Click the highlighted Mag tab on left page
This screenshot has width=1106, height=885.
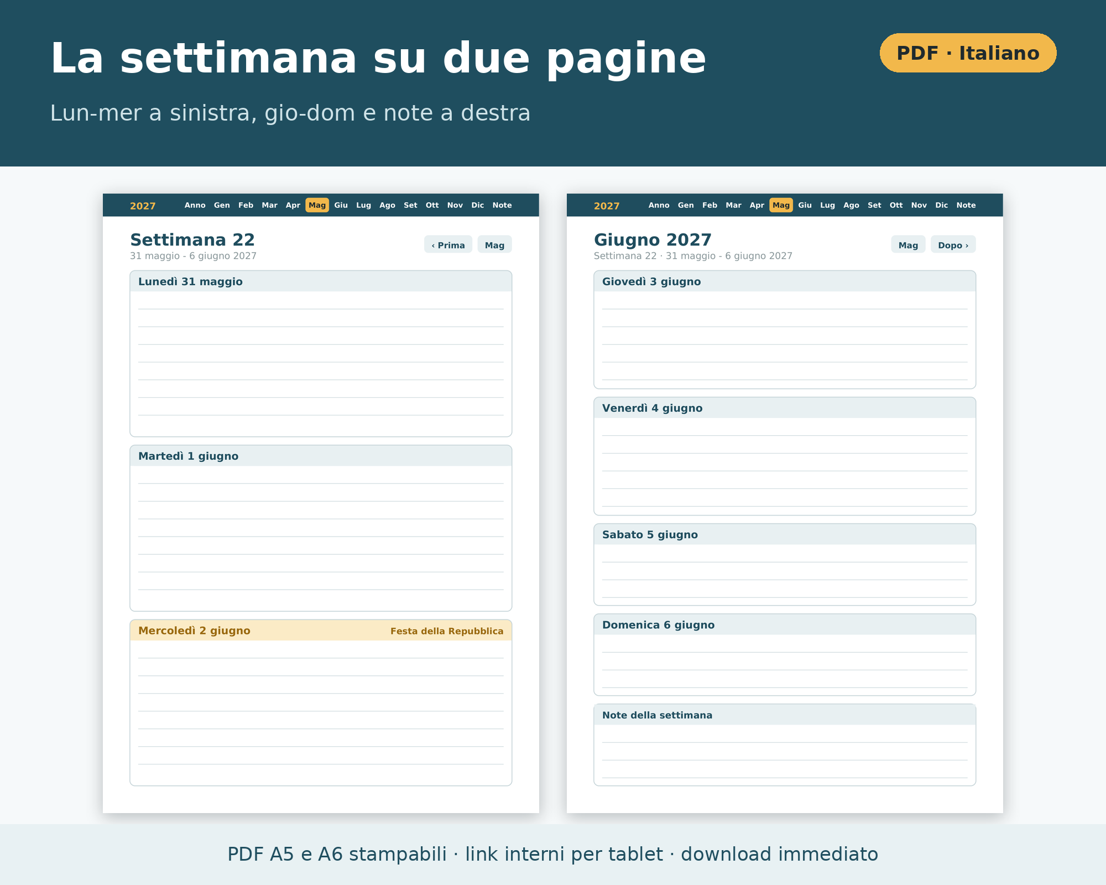tap(317, 205)
